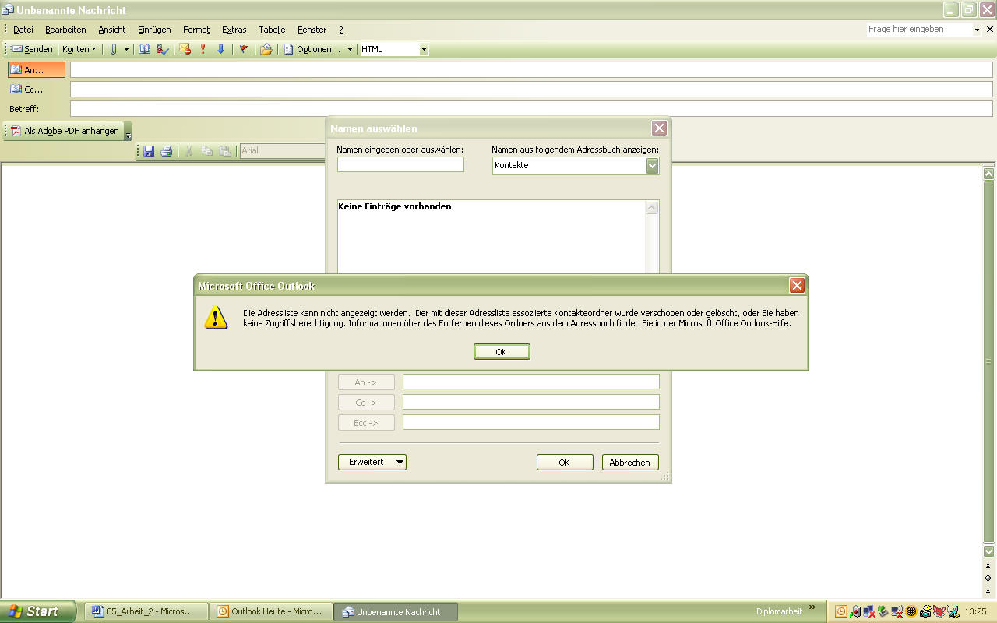The image size is (997, 623).
Task: Click the Windows Start button
Action: (37, 611)
